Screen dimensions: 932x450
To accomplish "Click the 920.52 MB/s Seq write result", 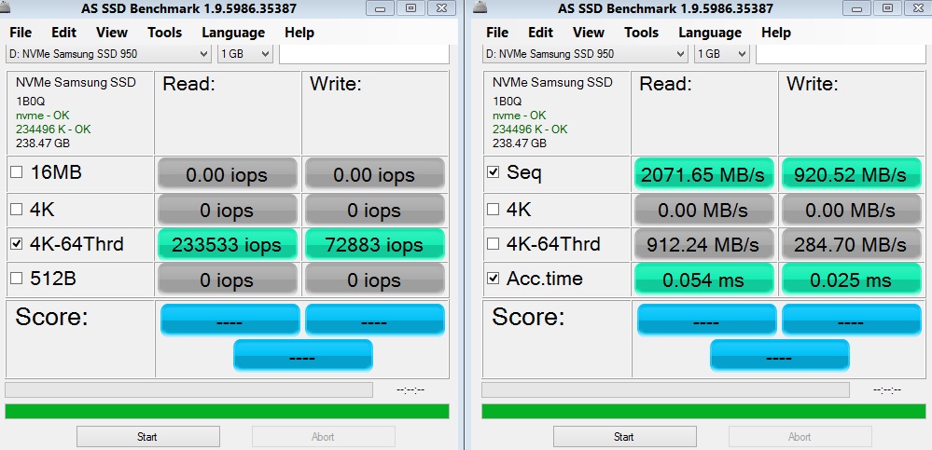I will click(x=851, y=174).
